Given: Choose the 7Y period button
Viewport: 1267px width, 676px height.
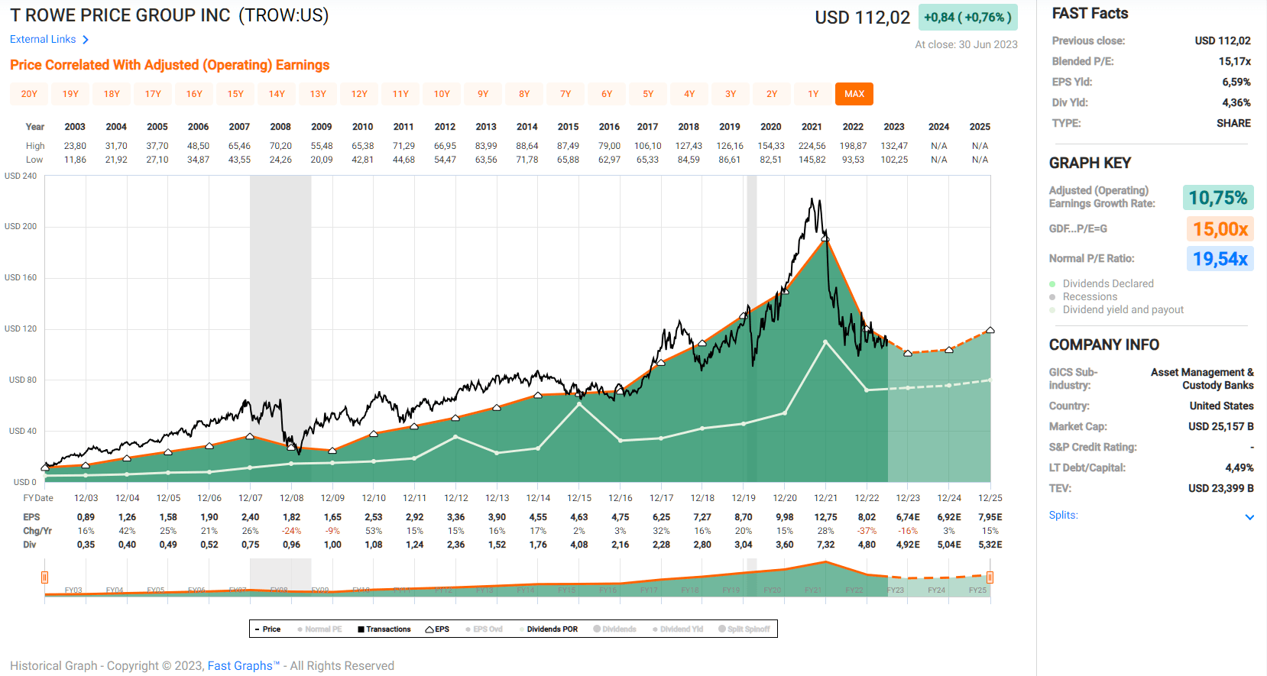Looking at the screenshot, I should coord(565,94).
